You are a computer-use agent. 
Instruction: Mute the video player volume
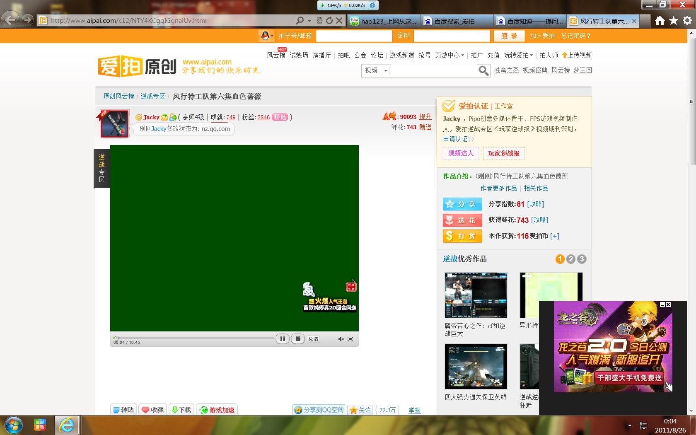click(341, 339)
